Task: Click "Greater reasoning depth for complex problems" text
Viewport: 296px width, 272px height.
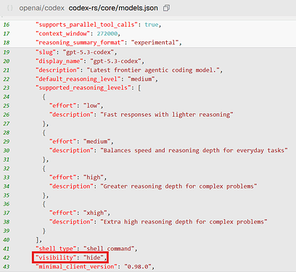Action: pyautogui.click(x=178, y=186)
